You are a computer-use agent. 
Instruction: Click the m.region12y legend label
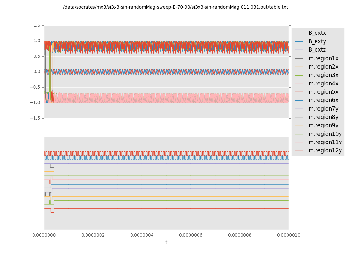[x=325, y=151]
